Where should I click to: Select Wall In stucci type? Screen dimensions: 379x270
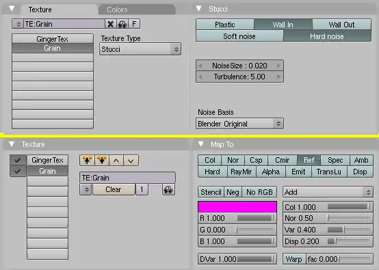click(x=283, y=25)
